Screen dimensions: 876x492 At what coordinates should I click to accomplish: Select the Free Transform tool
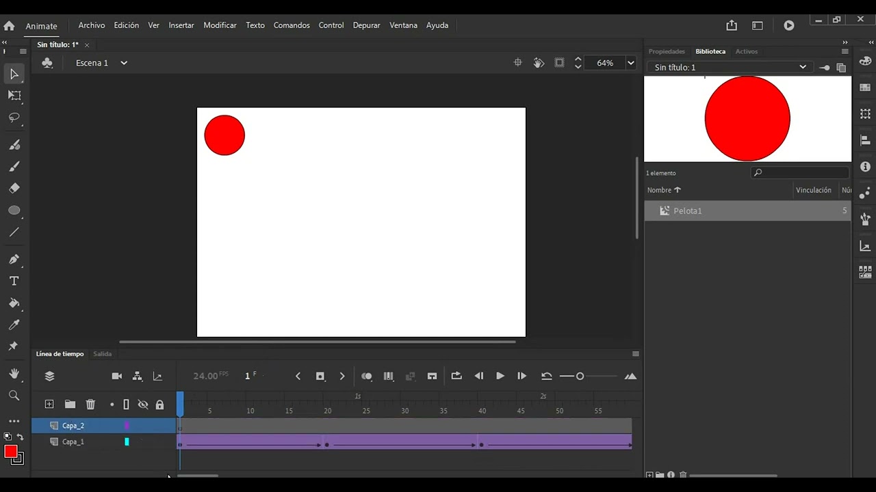[x=14, y=96]
